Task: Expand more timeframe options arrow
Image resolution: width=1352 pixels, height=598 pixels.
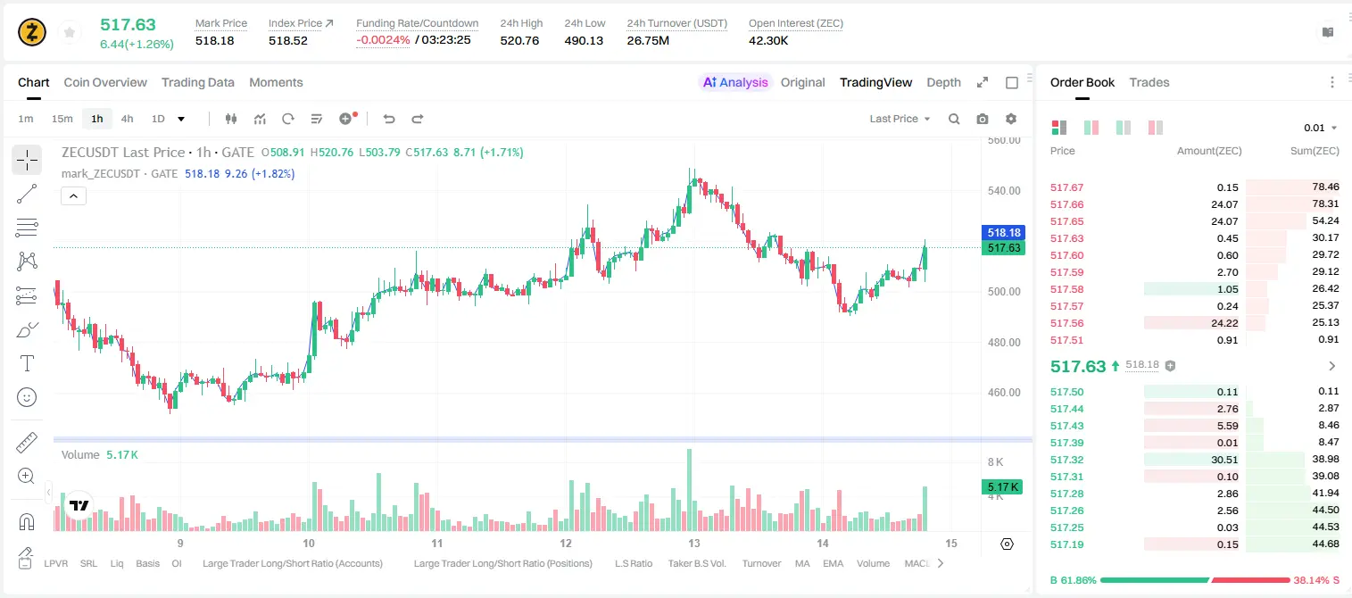Action: [181, 119]
